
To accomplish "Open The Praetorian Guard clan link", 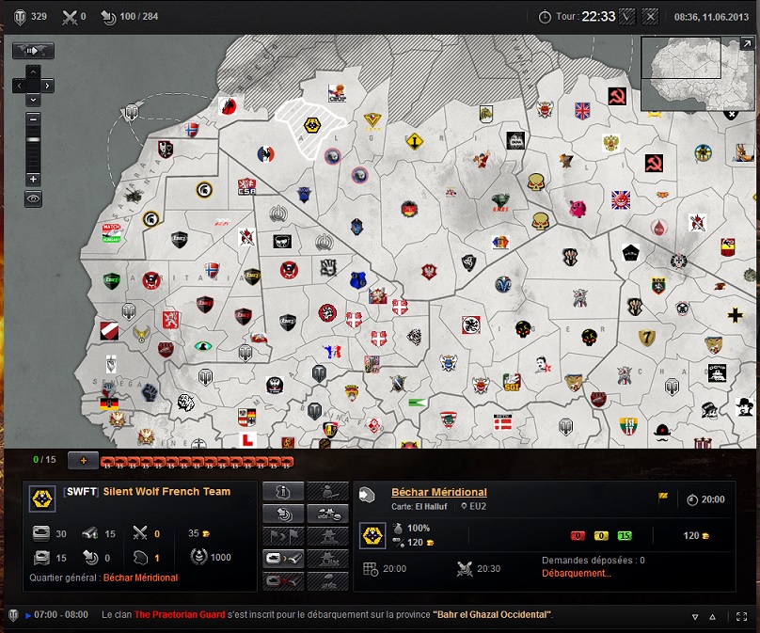I will point(180,614).
